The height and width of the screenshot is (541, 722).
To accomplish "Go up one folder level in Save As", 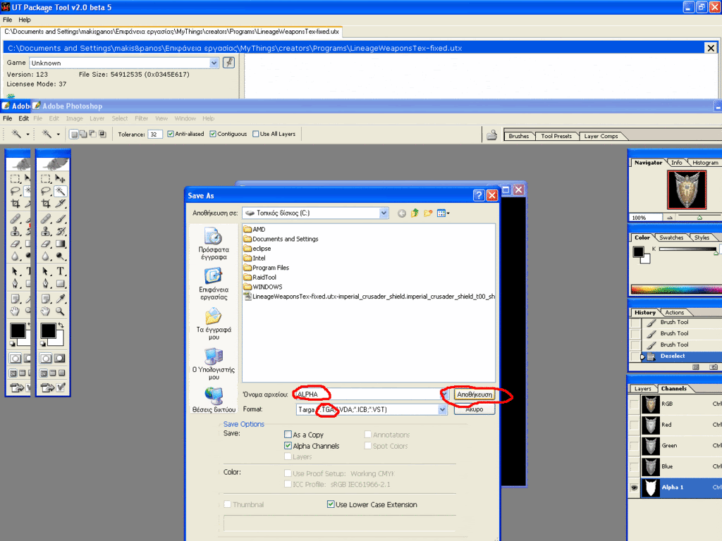I will click(x=415, y=213).
